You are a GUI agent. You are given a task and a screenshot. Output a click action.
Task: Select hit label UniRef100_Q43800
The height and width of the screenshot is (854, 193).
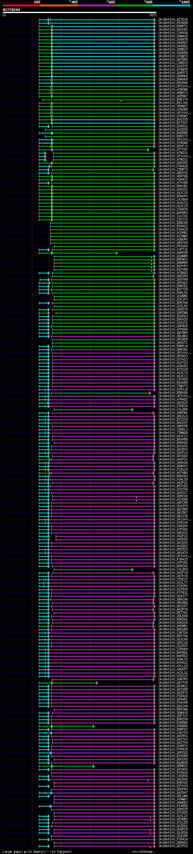(173, 450)
